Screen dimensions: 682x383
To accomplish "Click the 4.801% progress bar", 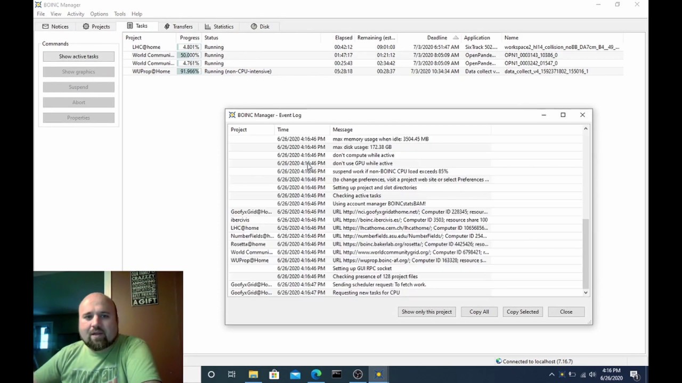I will (189, 47).
